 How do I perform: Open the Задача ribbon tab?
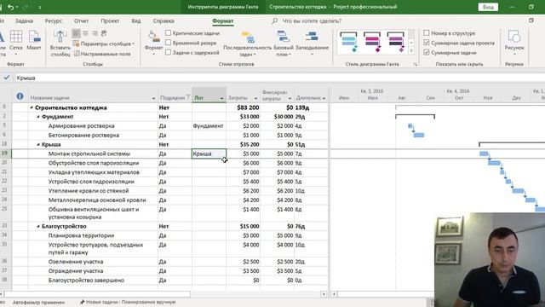click(24, 20)
